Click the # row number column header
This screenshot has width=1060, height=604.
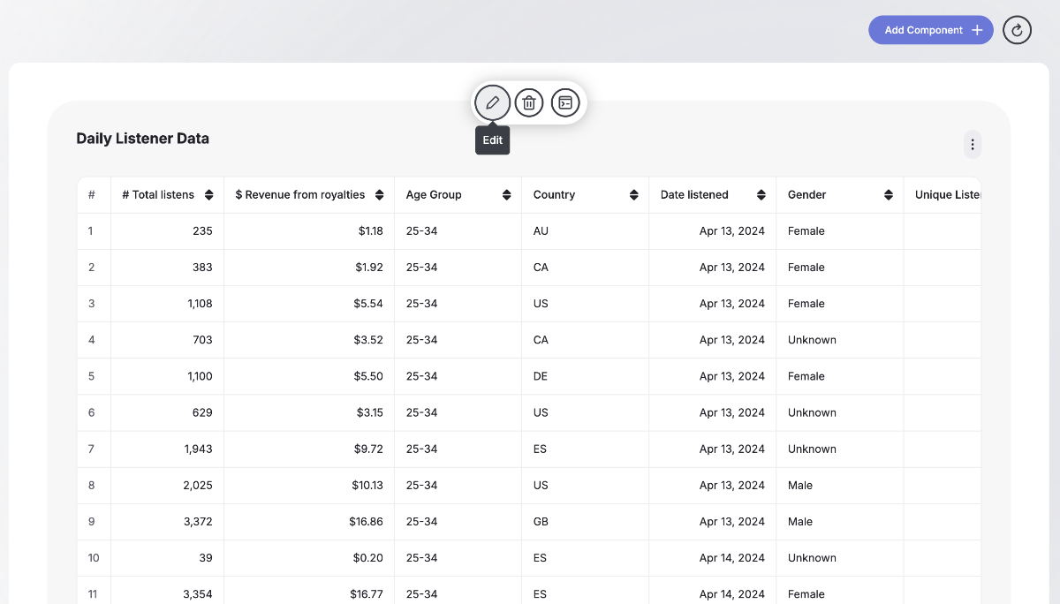(x=92, y=195)
